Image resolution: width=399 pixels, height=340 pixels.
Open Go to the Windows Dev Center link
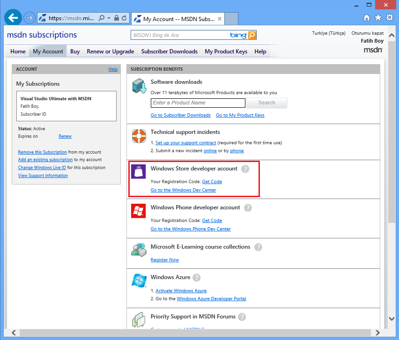pyautogui.click(x=183, y=190)
